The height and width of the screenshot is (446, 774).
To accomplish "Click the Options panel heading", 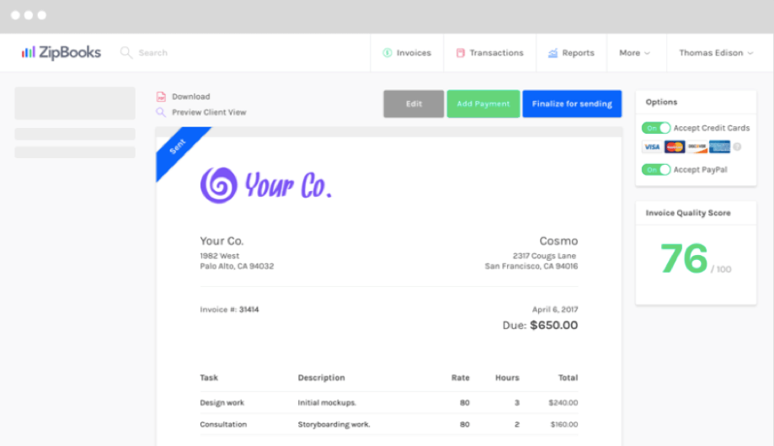I will (661, 102).
